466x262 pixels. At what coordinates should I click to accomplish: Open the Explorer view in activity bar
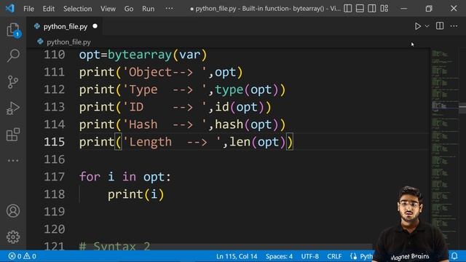(13, 30)
